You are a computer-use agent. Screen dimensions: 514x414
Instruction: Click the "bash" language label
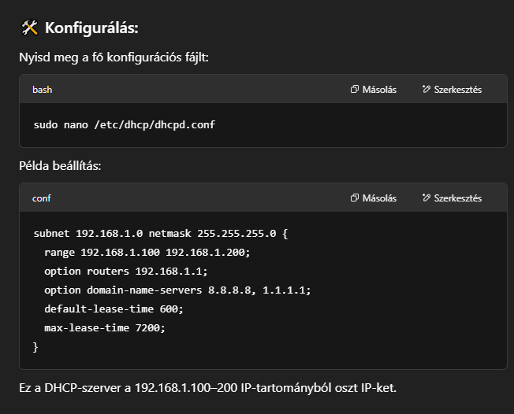pos(43,90)
